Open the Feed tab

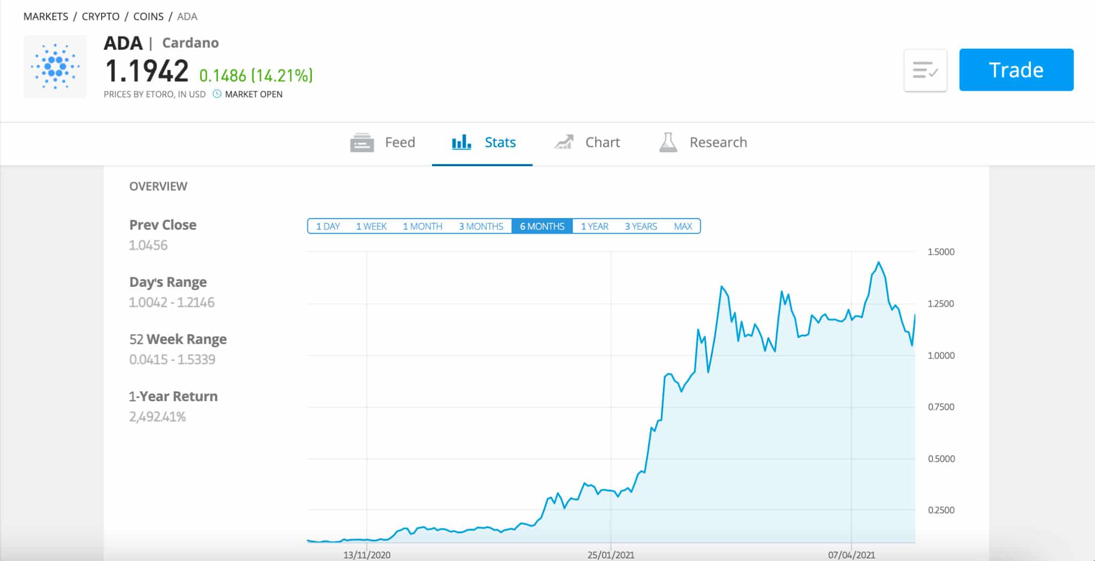[383, 143]
